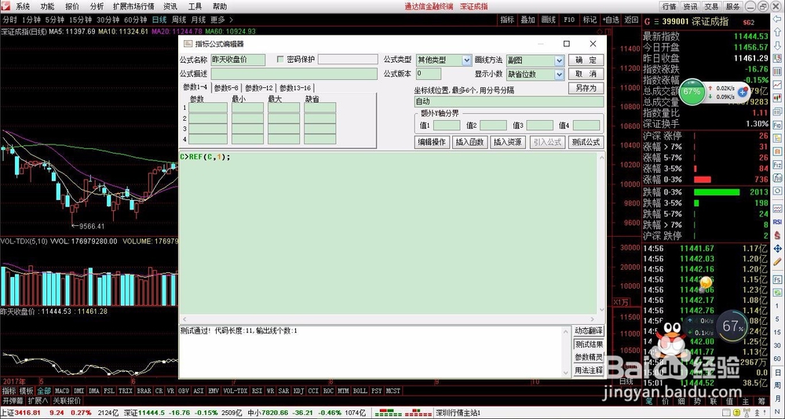This screenshot has height=419, width=785.
Task: Click the RSI icon in right sidebar
Action: pyautogui.click(x=777, y=222)
